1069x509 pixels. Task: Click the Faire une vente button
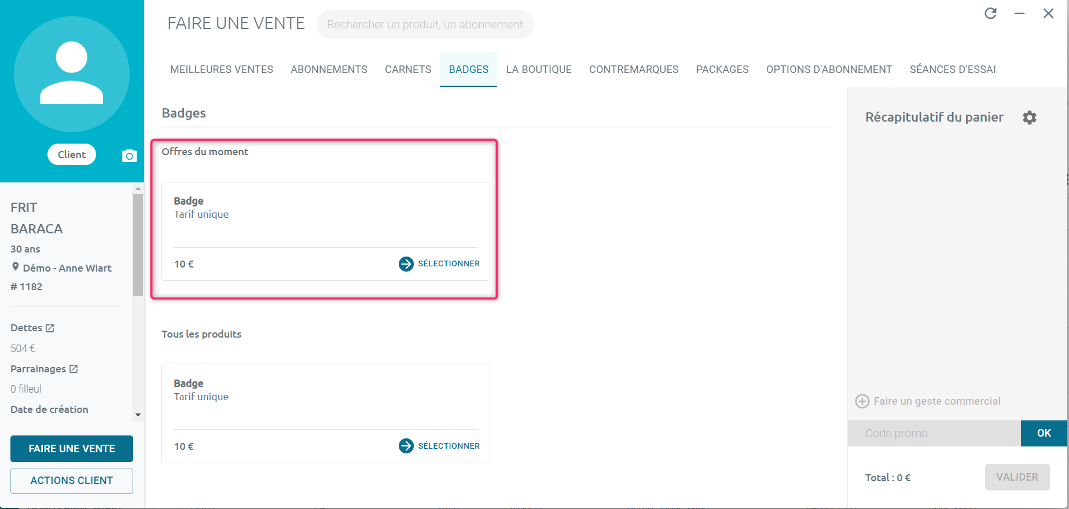point(72,449)
